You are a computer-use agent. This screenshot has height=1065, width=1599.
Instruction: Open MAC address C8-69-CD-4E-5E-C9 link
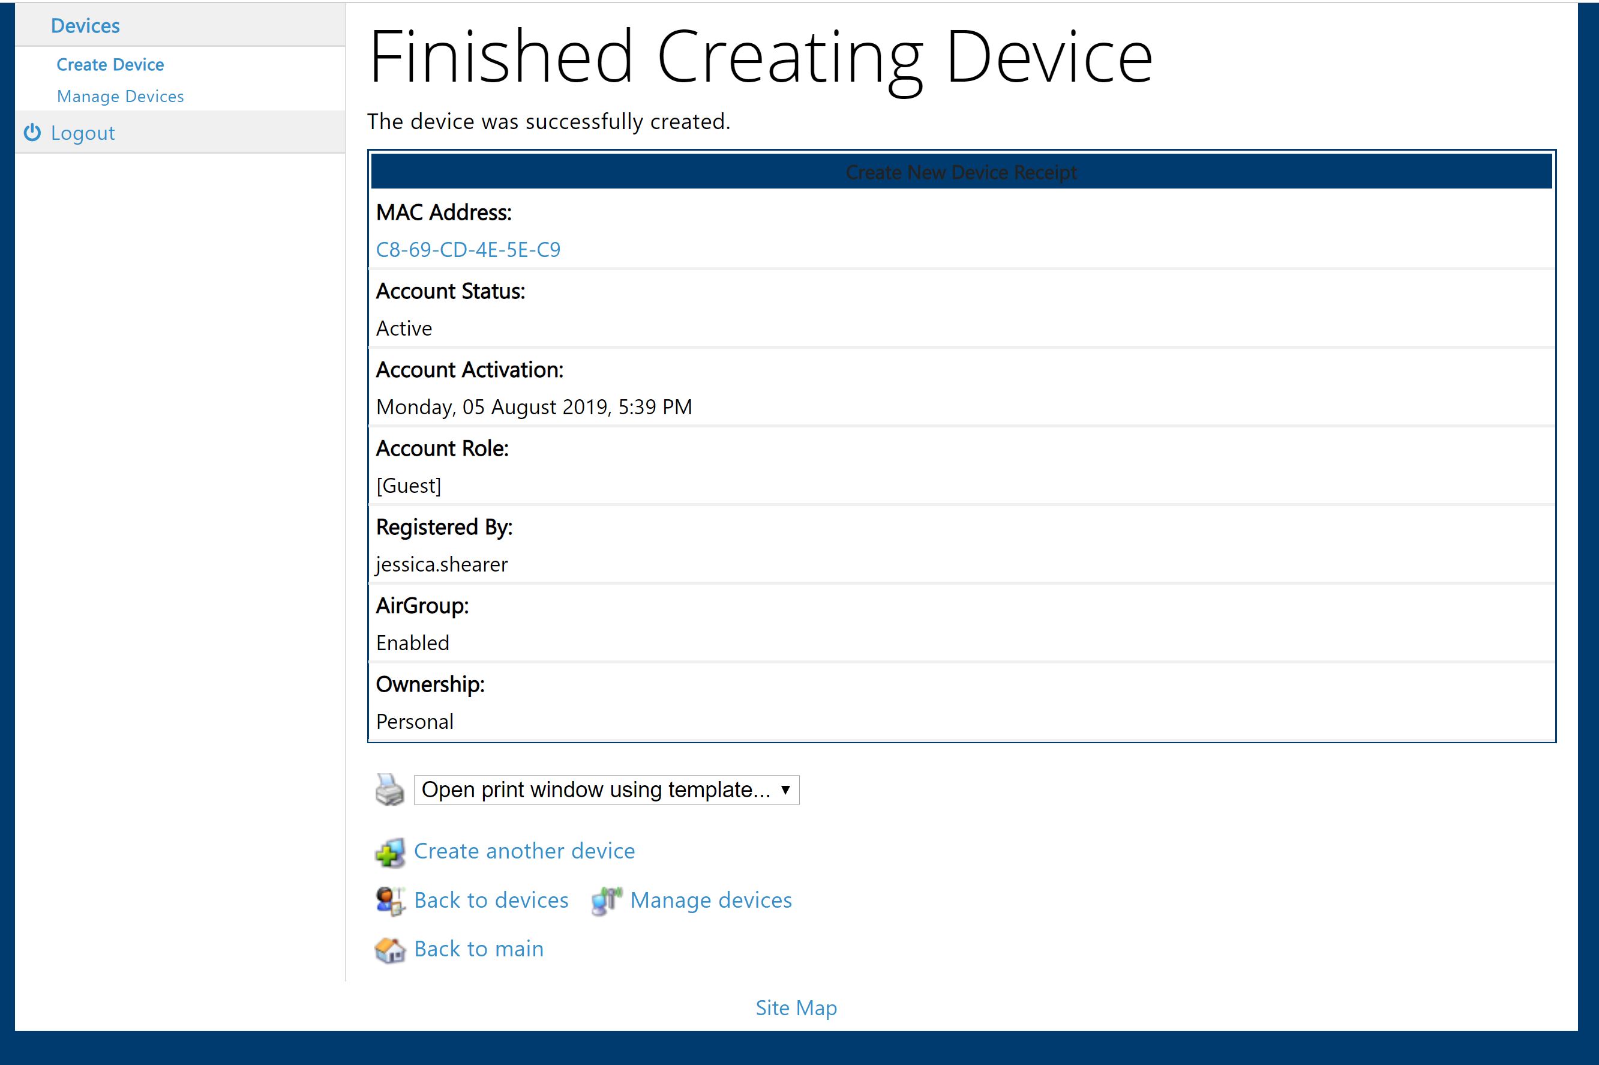pyautogui.click(x=468, y=250)
